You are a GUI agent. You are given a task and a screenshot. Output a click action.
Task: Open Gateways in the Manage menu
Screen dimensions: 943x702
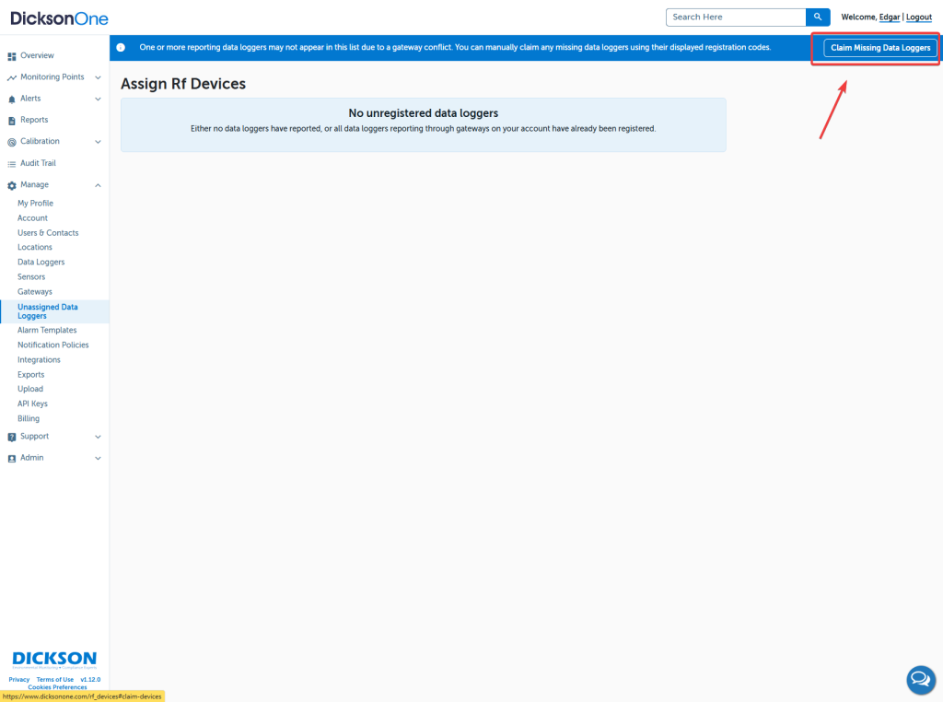coord(35,292)
